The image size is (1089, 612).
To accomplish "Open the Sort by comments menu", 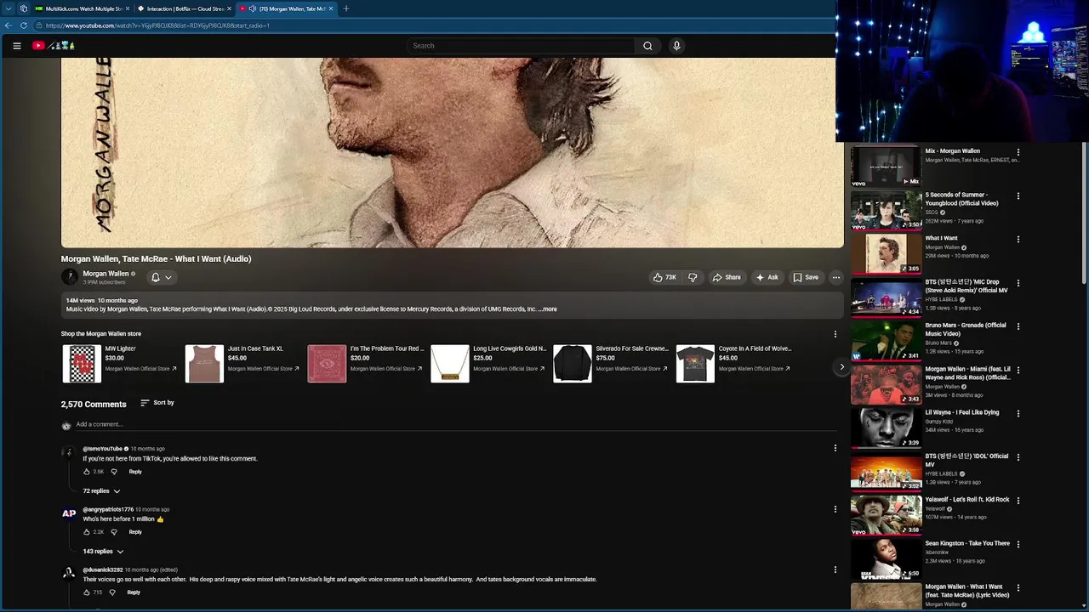I will tap(157, 403).
